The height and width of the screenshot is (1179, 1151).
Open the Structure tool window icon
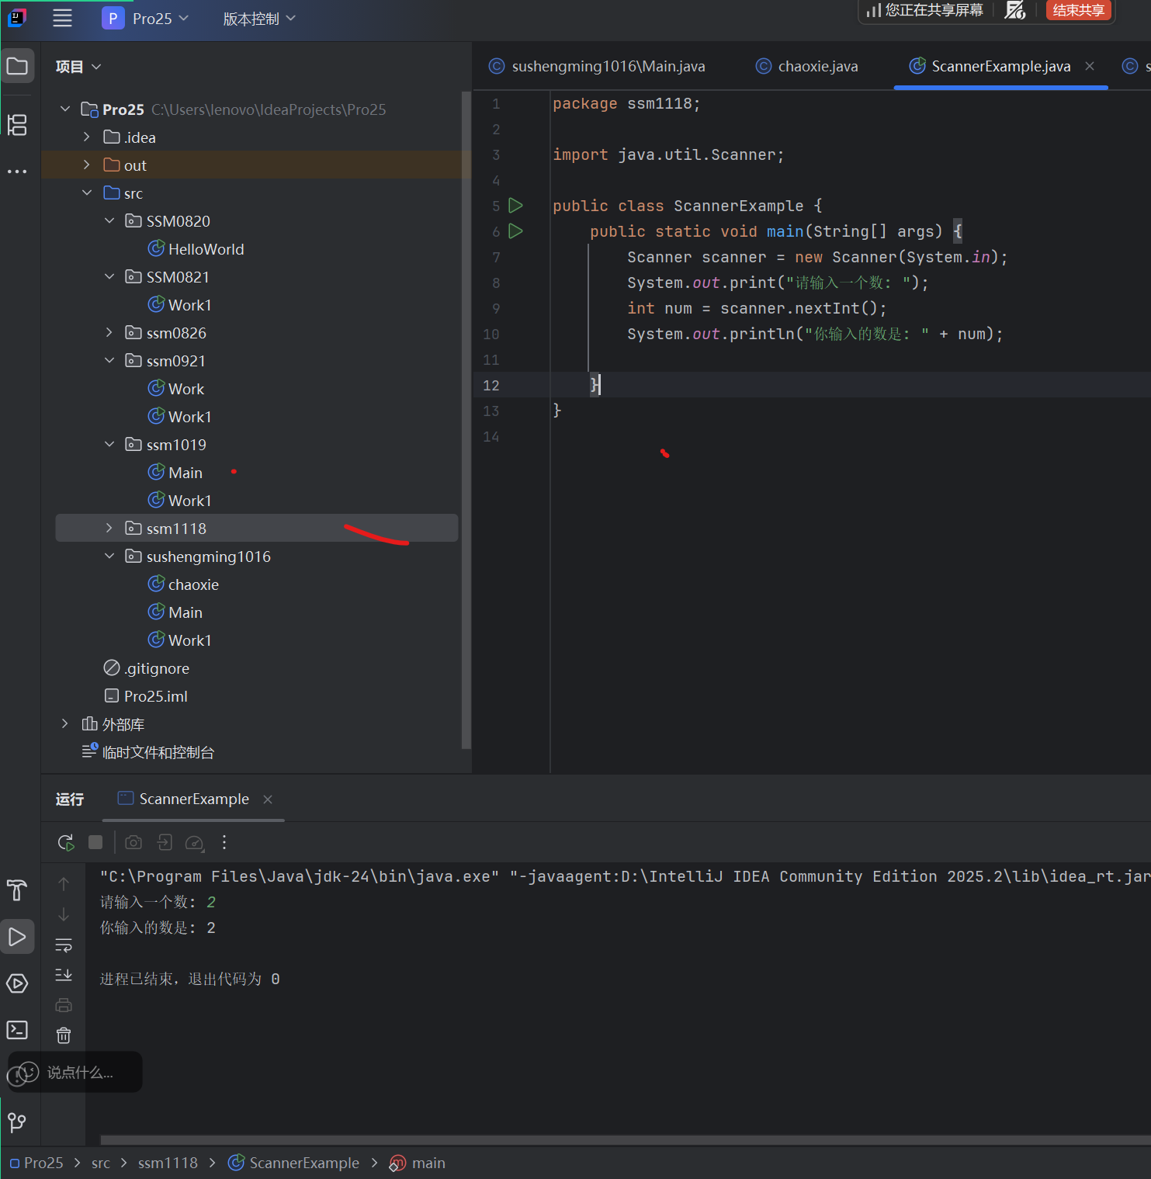point(17,124)
